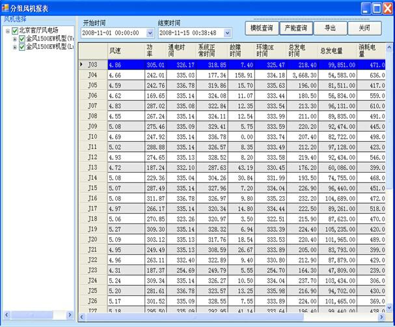Click the 功率 column header

tap(156, 51)
